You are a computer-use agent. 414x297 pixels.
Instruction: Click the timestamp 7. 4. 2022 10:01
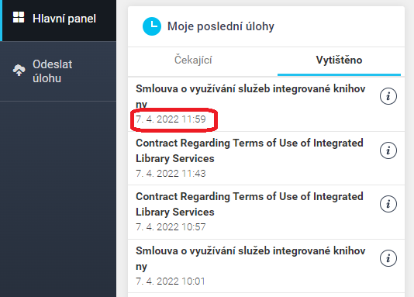coord(171,281)
